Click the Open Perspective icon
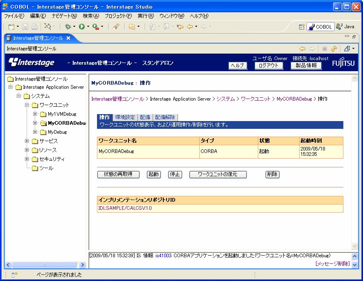 302,27
